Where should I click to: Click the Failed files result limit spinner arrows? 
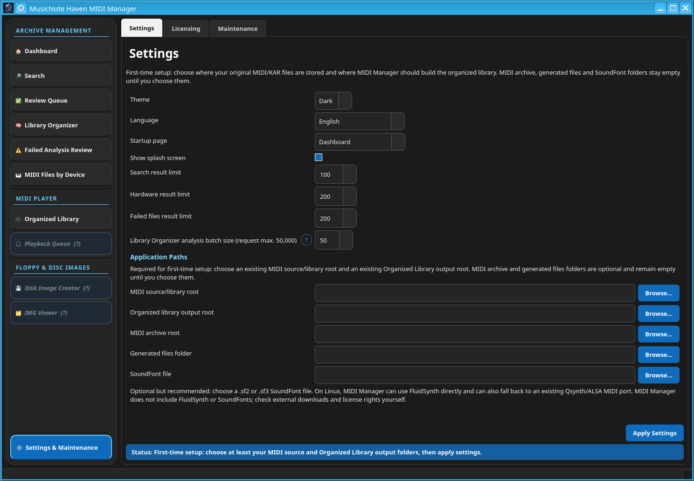tap(350, 218)
